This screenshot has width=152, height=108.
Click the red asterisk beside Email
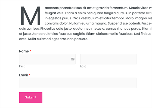pyautogui.click(x=29, y=75)
